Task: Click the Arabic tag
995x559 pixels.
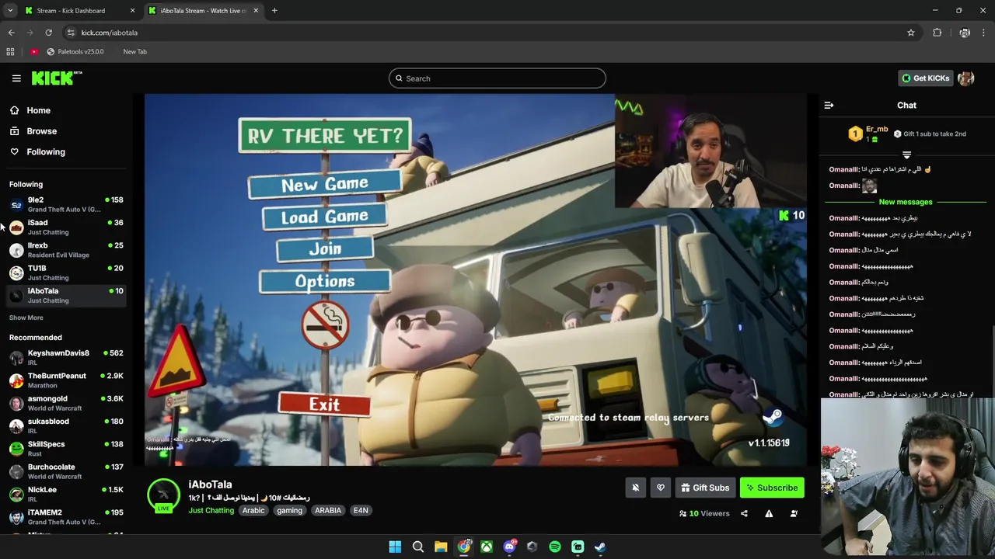Action: (x=253, y=510)
